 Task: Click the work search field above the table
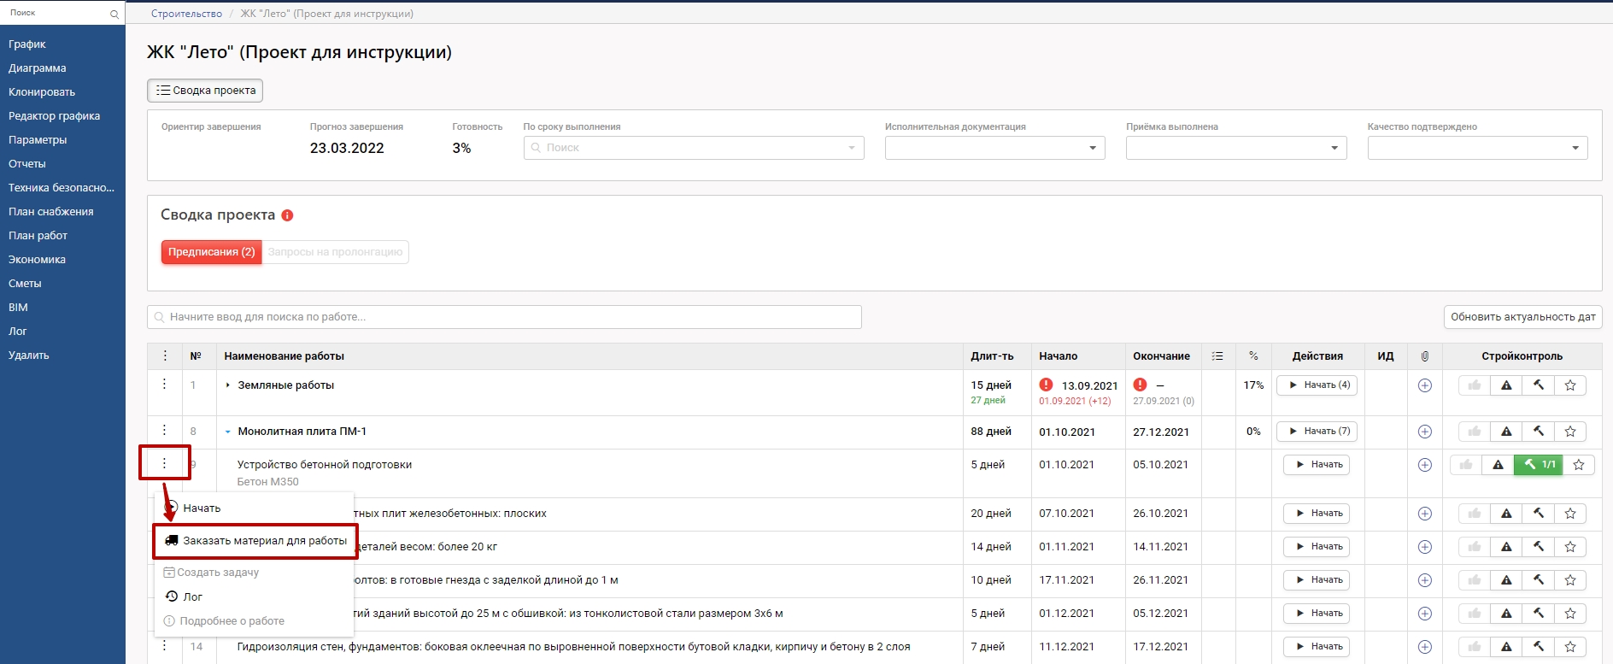pos(504,317)
